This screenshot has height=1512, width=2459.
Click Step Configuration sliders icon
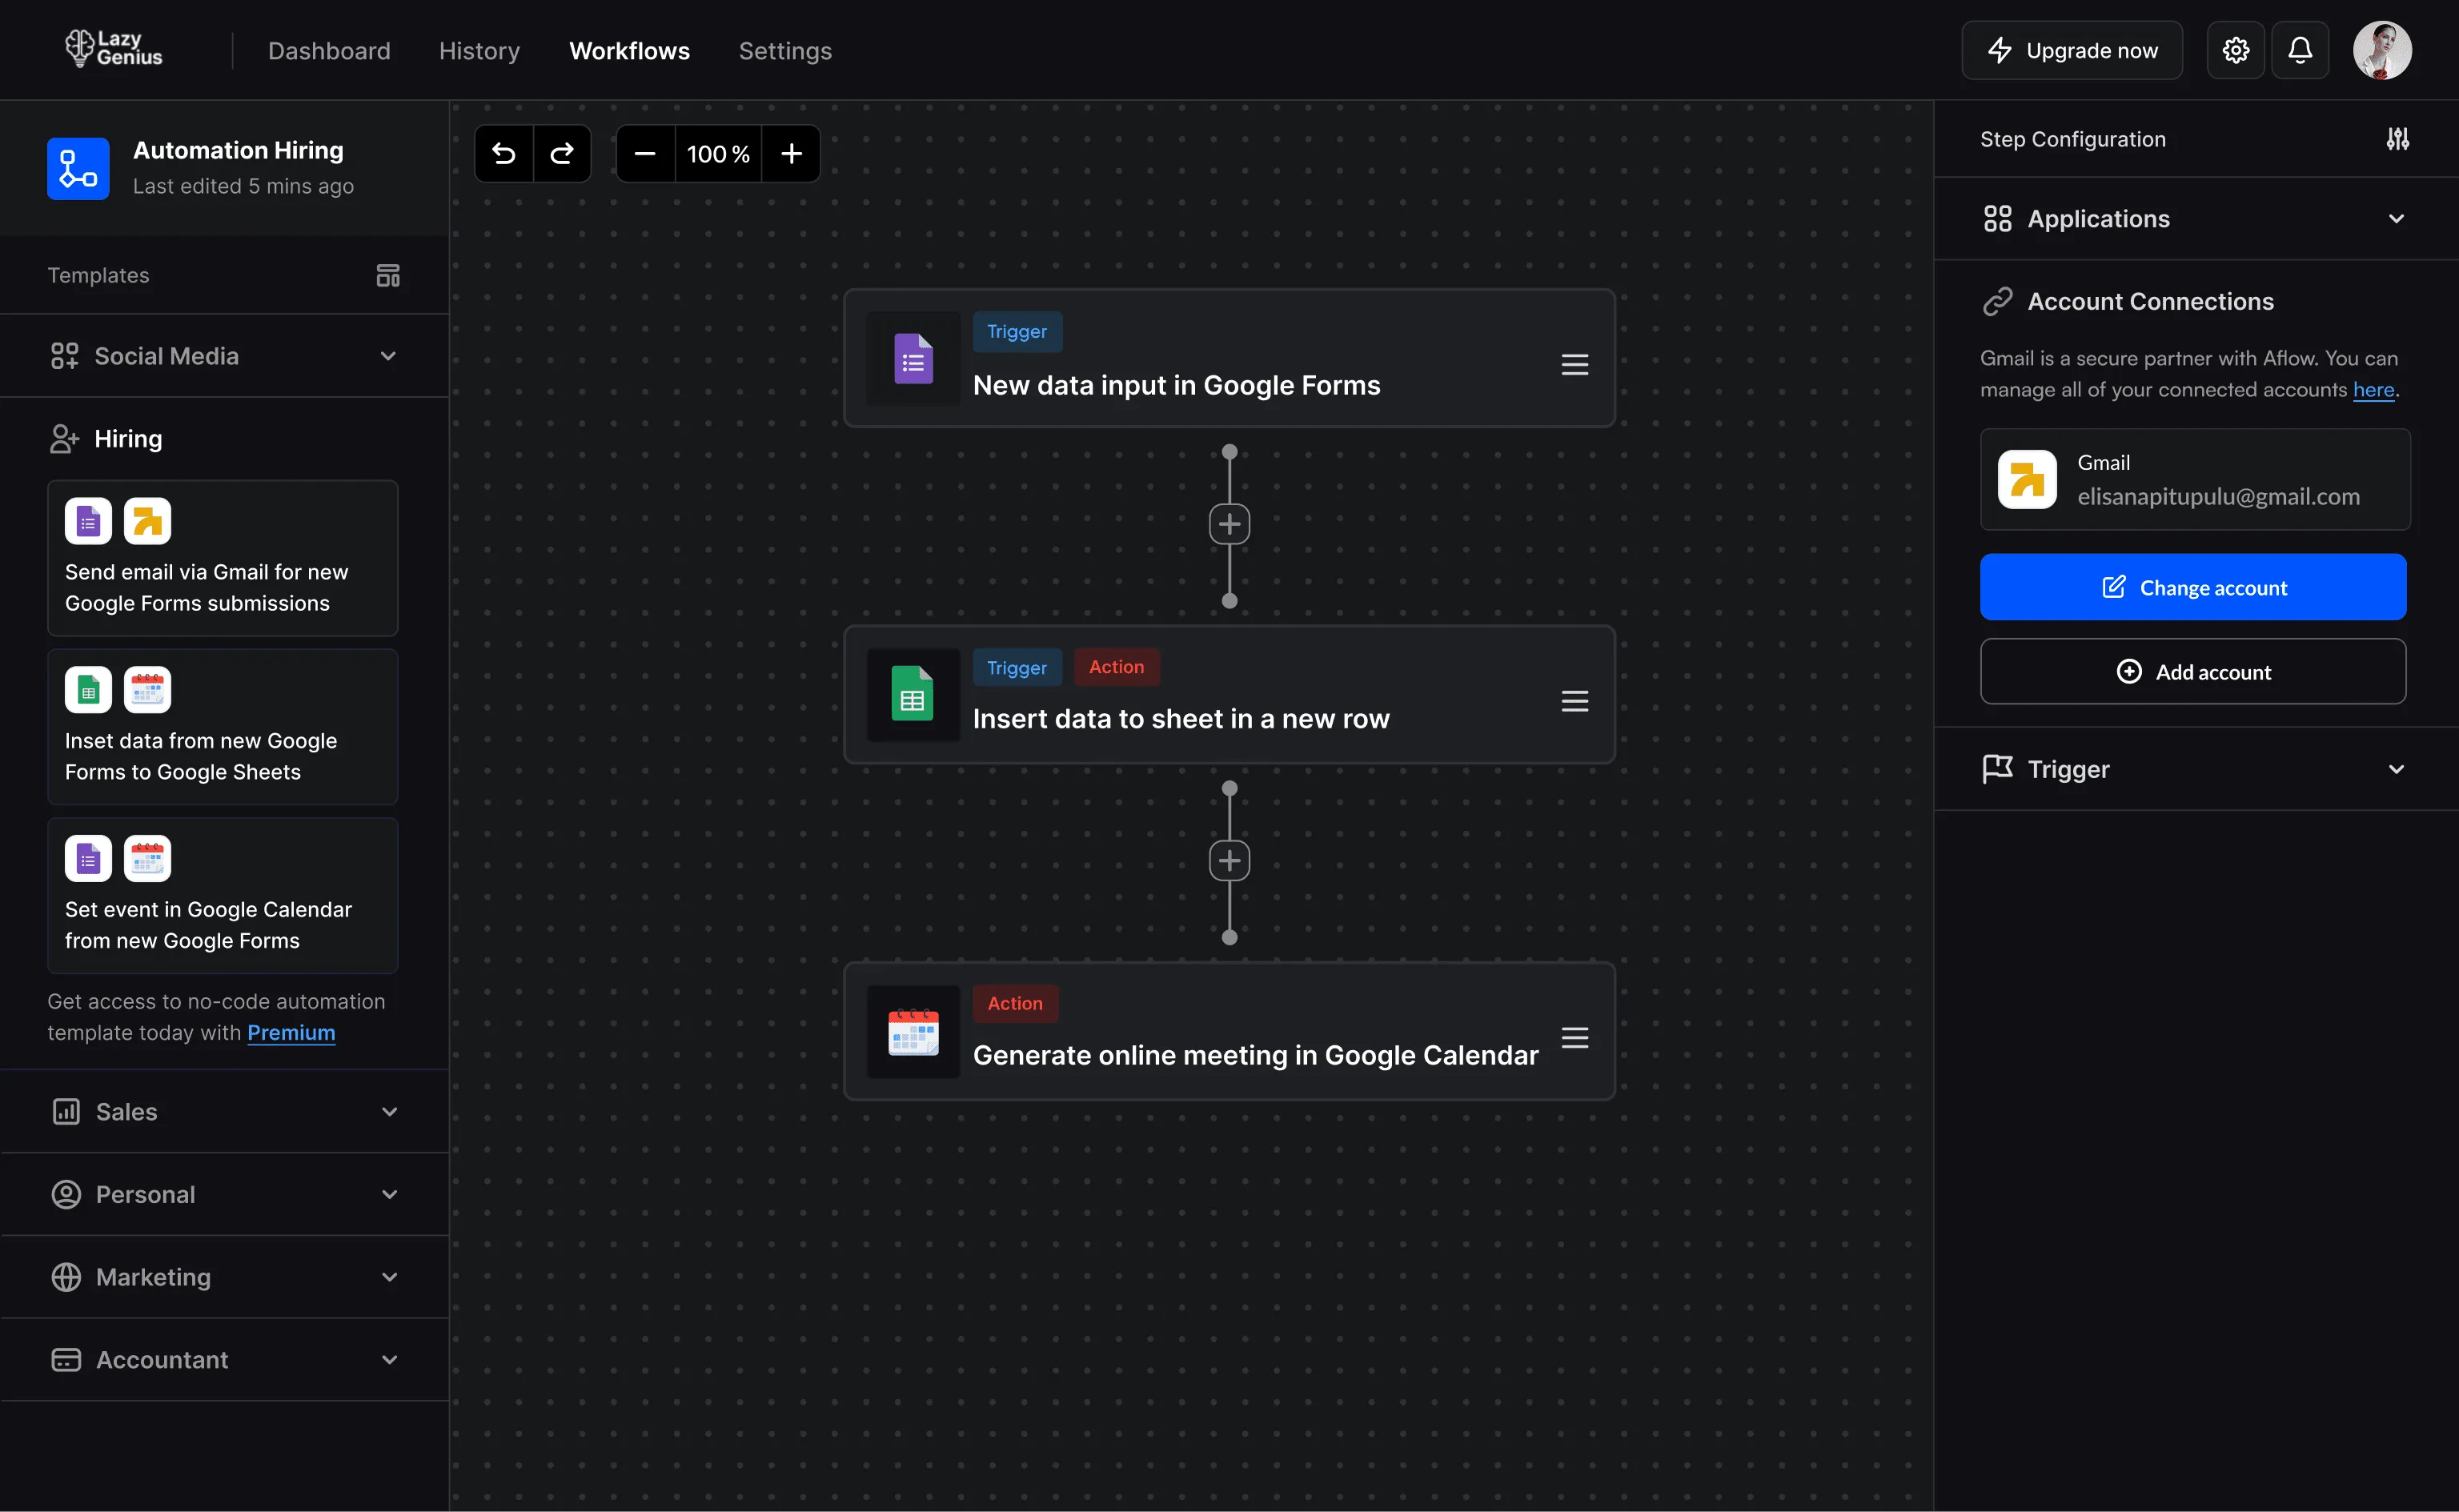[2397, 139]
